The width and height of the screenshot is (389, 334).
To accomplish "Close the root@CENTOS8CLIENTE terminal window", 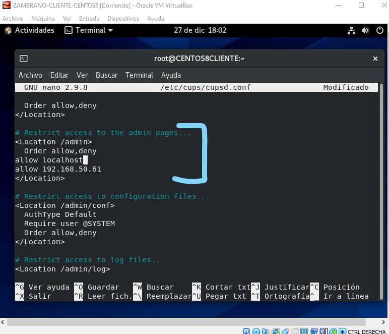I will pyautogui.click(x=375, y=59).
